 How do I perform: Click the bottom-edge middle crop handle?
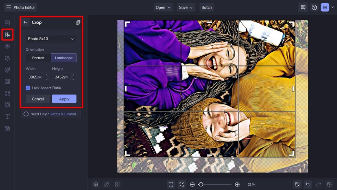click(210, 155)
